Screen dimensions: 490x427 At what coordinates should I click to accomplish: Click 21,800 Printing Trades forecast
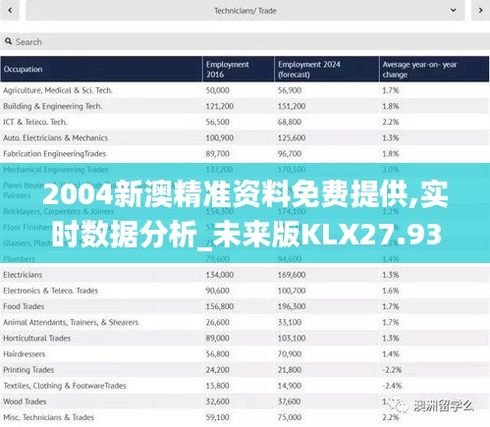[290, 370]
